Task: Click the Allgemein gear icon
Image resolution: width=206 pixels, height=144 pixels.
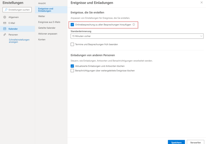Action: pos(4,17)
